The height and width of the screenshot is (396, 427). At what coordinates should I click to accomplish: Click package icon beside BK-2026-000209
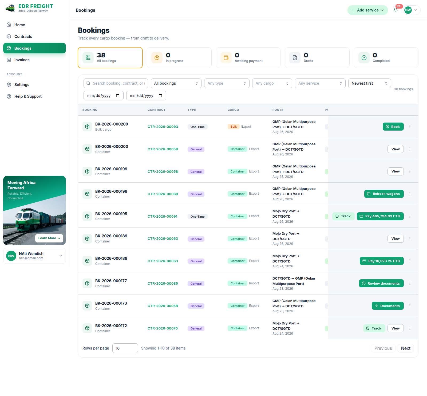tap(87, 127)
